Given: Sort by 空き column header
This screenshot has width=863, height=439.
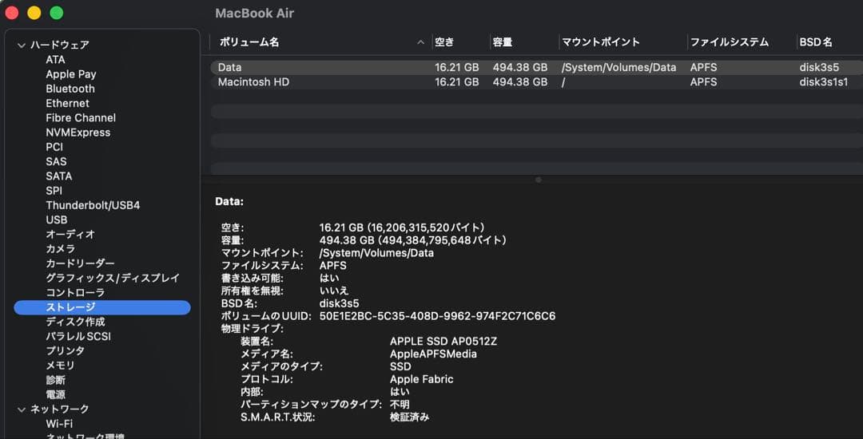Looking at the screenshot, I should tap(444, 42).
